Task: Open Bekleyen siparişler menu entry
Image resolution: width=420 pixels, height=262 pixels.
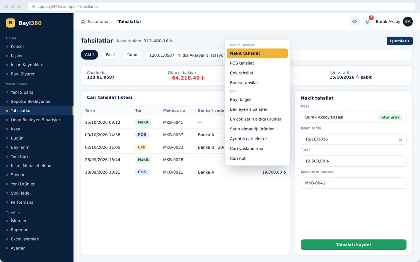Action: (257, 109)
